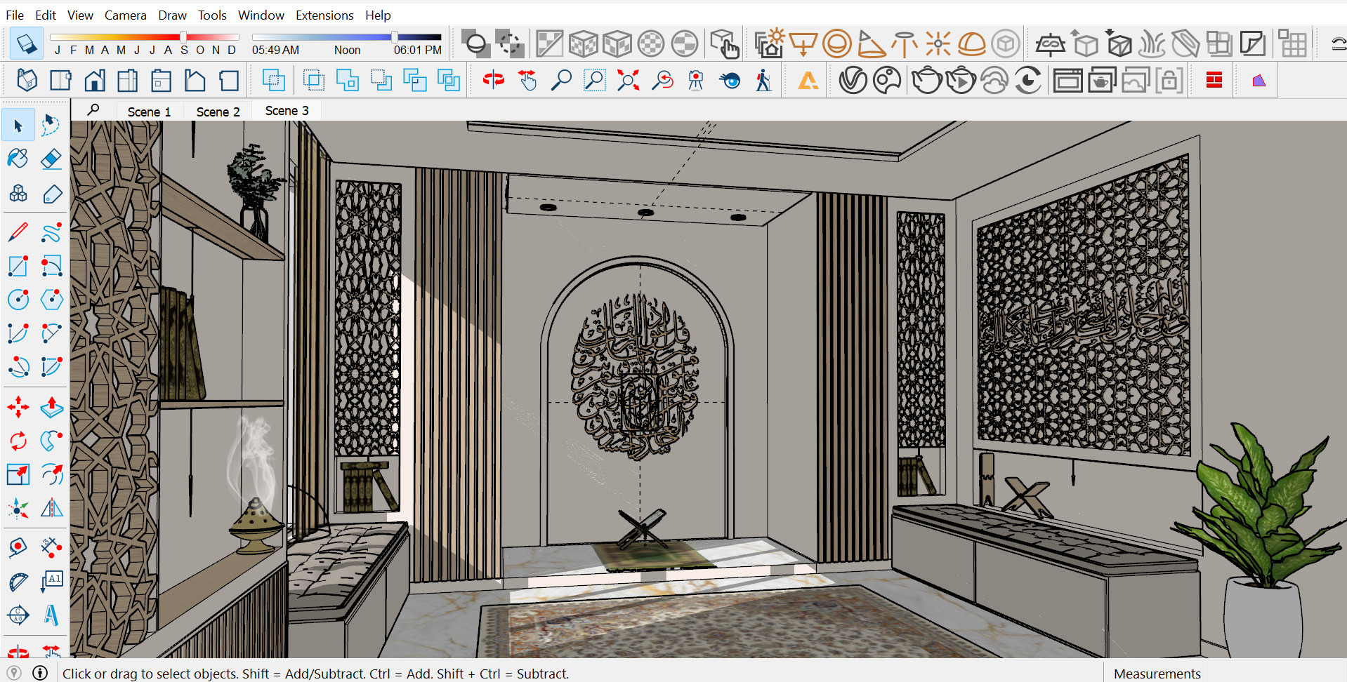
Task: Click Zoom Extents icon
Action: click(x=628, y=81)
